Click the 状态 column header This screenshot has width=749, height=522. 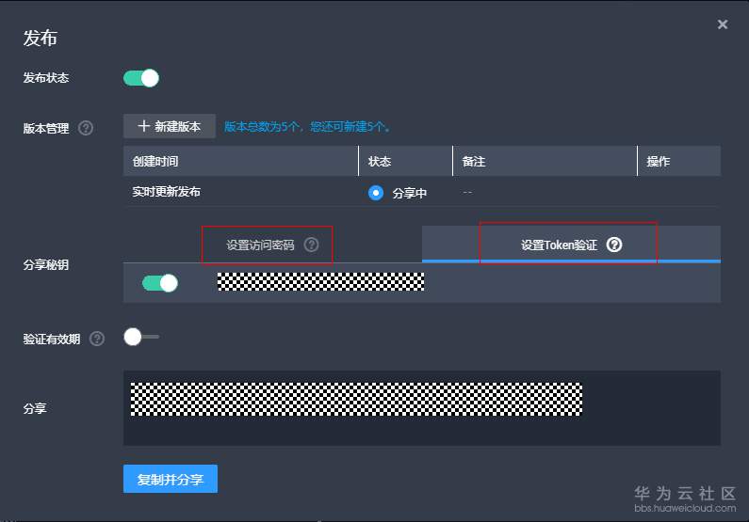pyautogui.click(x=405, y=161)
